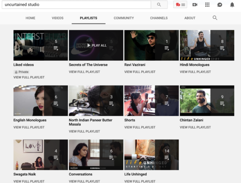Open the Shorts playlist thumbnail
This screenshot has width=241, height=183.
click(151, 101)
